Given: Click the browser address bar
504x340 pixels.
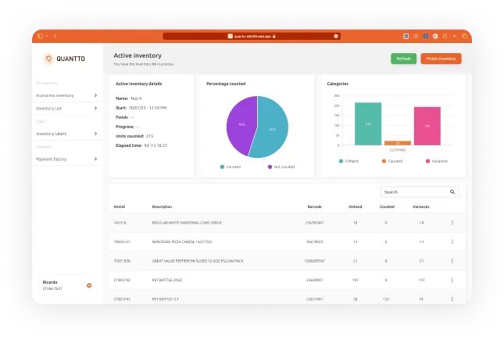Looking at the screenshot, I should 252,37.
